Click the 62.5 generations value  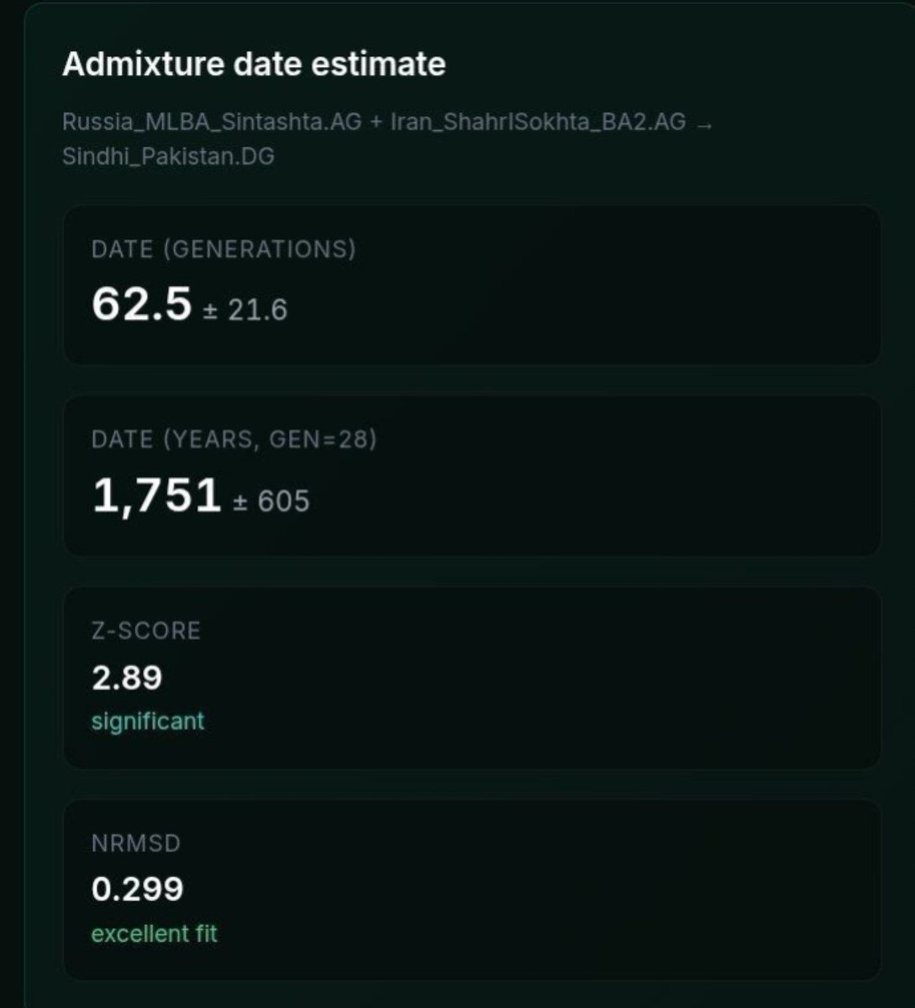click(142, 304)
